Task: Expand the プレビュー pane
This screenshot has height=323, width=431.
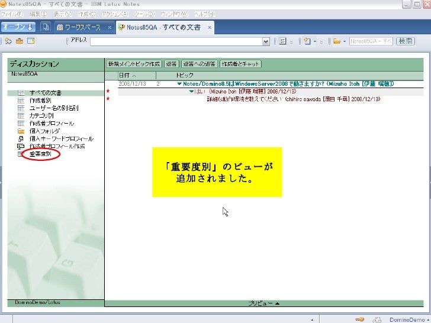Action: click(264, 303)
